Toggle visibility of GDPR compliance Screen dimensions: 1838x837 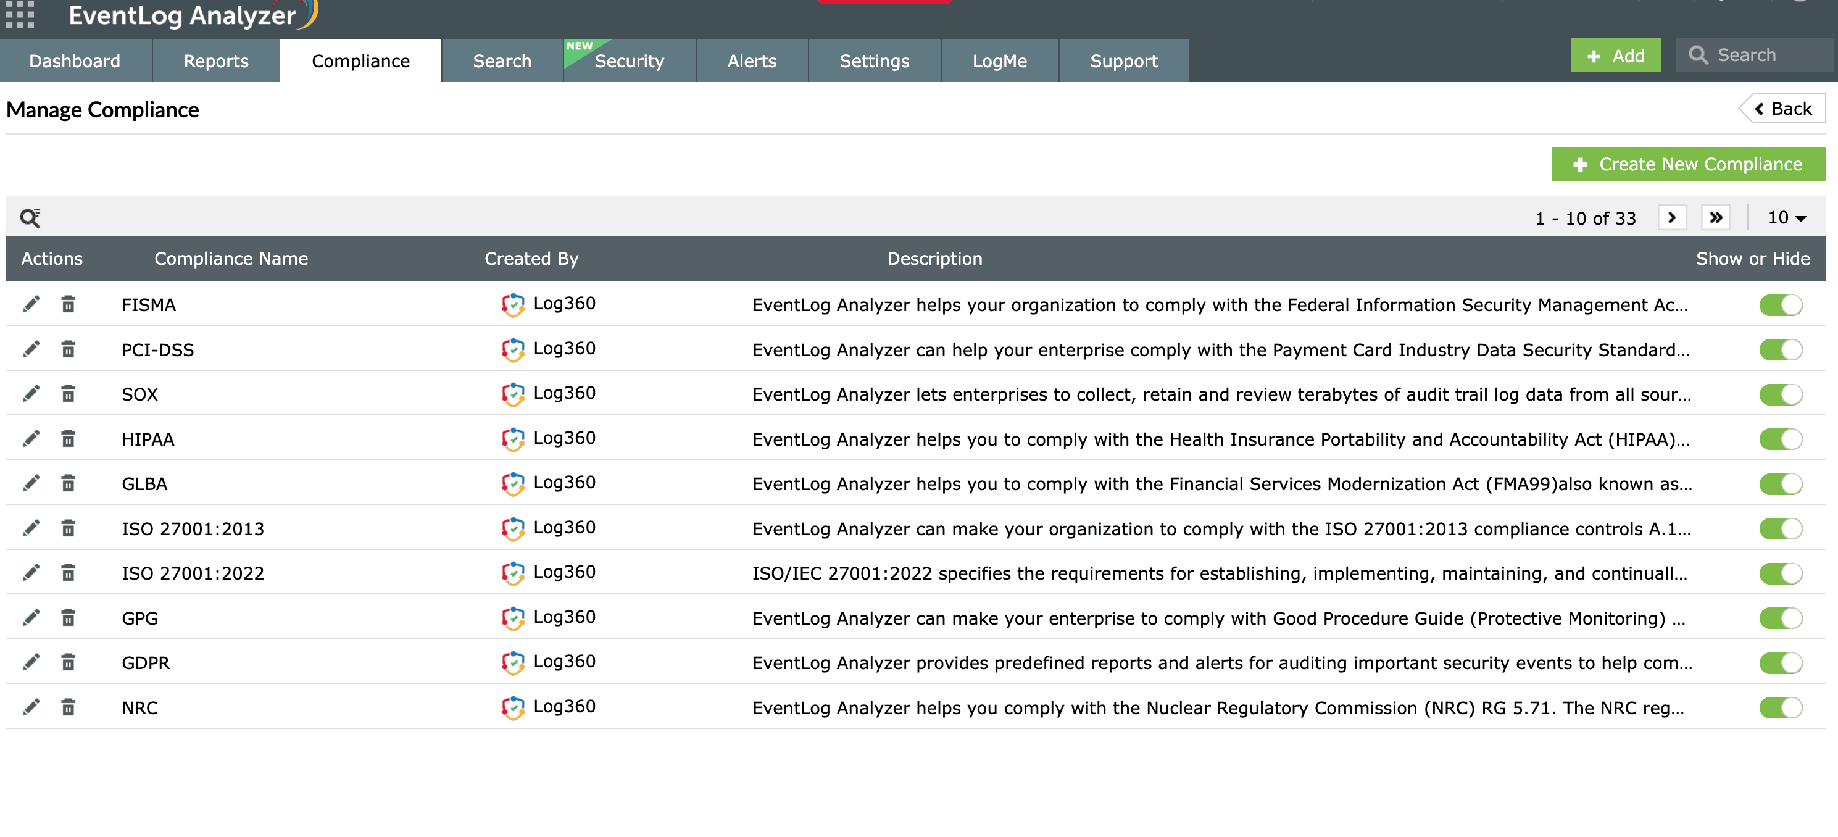[x=1780, y=664]
